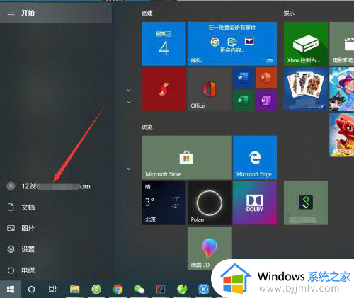354x298 pixels.
Task: Launch the Paint 3D (画图 3D) tile
Action: point(210,248)
